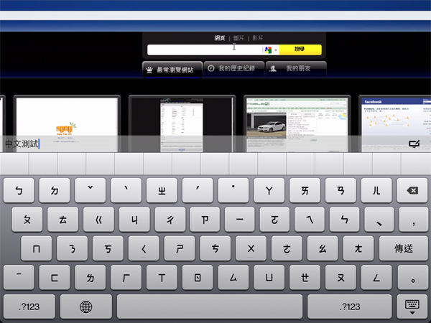Tap the , comma key

414,220
